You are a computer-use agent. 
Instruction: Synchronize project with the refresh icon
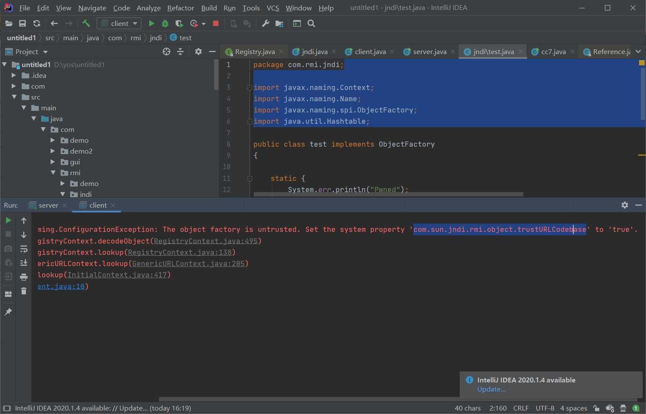pyautogui.click(x=37, y=23)
